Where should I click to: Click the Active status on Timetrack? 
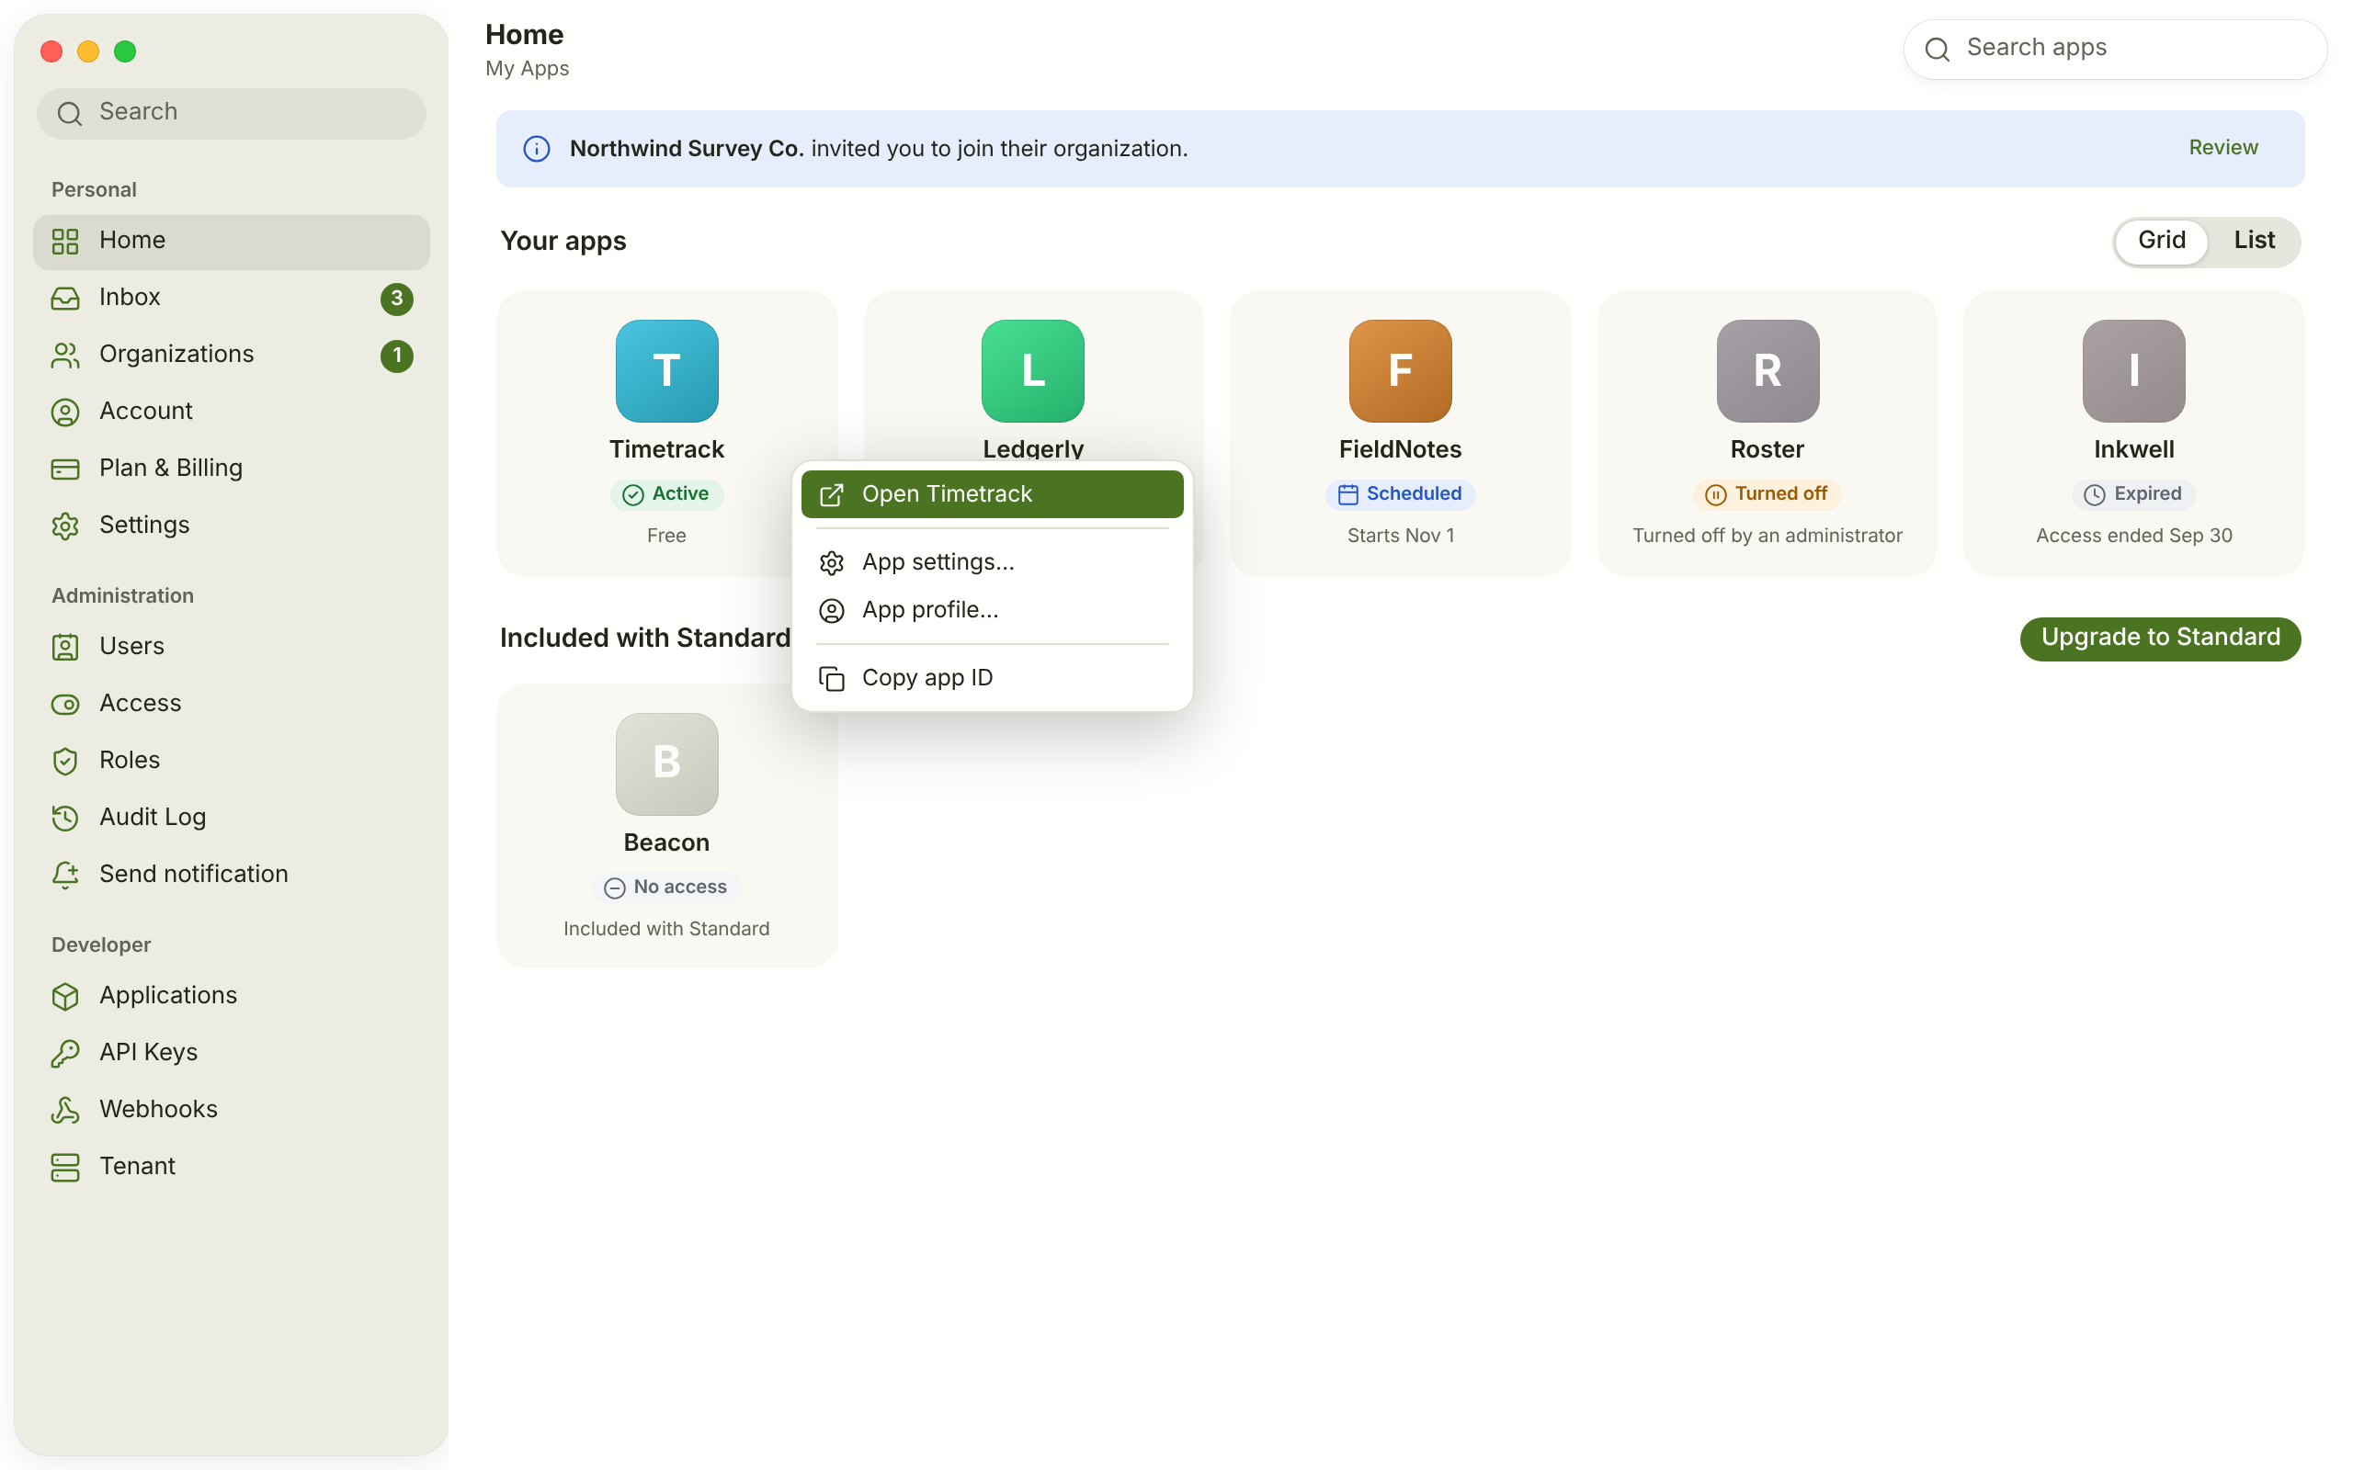[x=666, y=495]
